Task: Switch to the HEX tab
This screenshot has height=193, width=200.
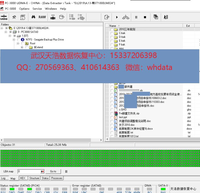Action: (22, 178)
